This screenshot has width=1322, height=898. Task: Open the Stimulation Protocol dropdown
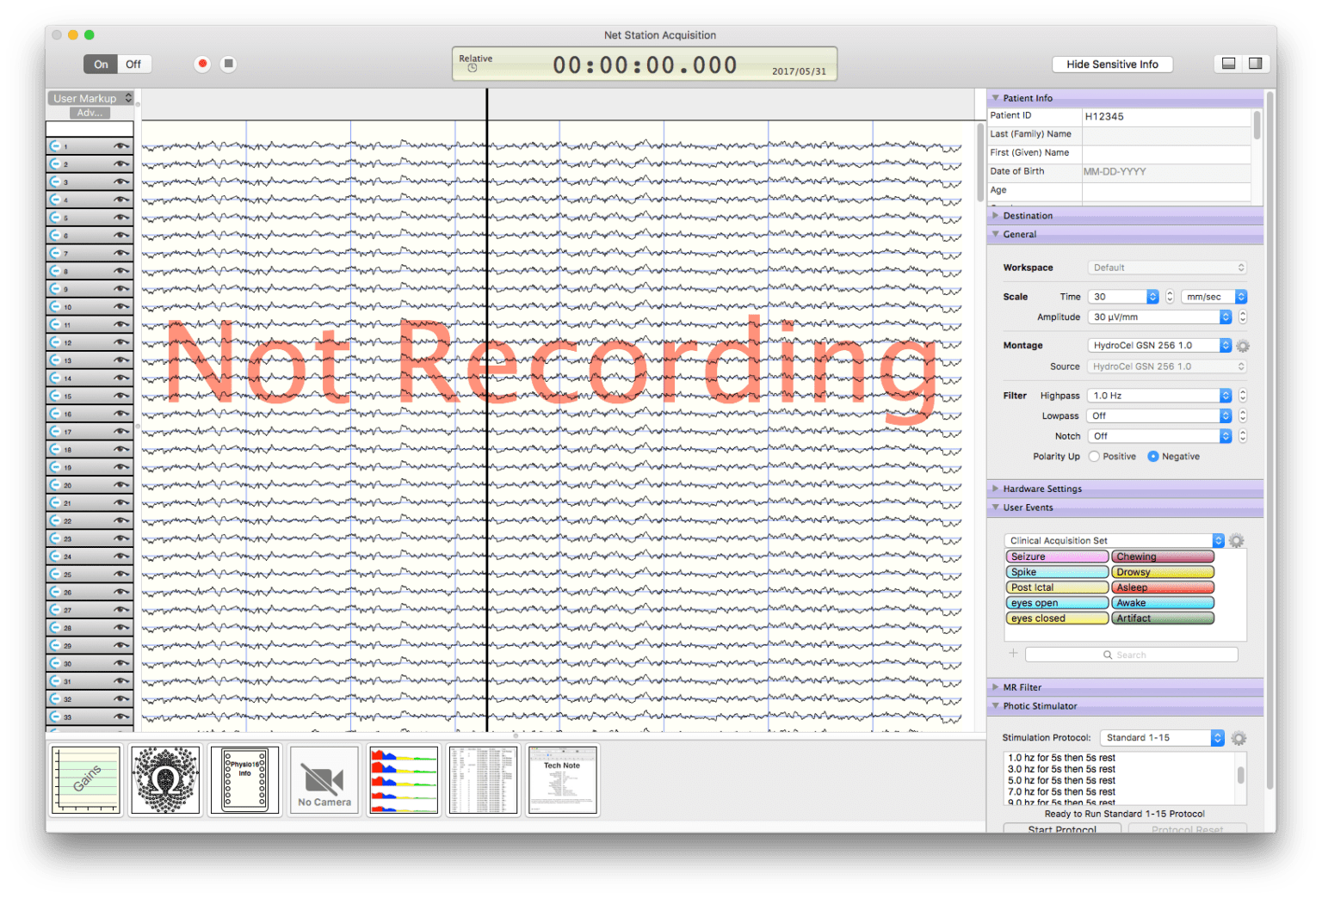1162,738
